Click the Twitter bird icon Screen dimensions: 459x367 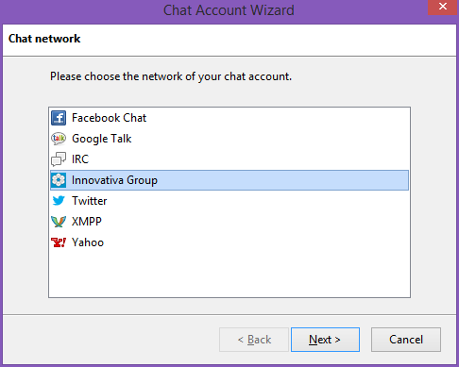(59, 201)
